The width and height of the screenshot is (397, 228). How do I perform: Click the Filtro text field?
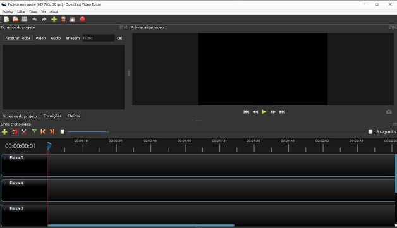[99, 38]
